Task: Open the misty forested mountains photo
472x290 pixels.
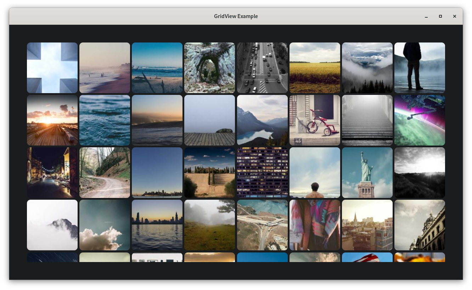Action: 367,68
